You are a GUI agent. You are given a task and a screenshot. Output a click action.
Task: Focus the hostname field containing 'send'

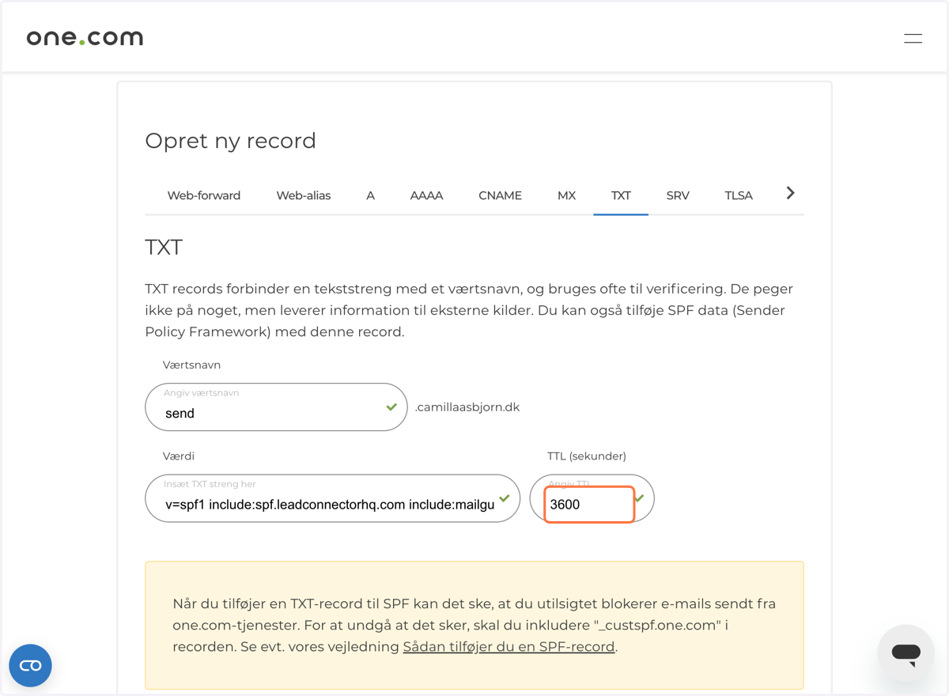coord(276,407)
